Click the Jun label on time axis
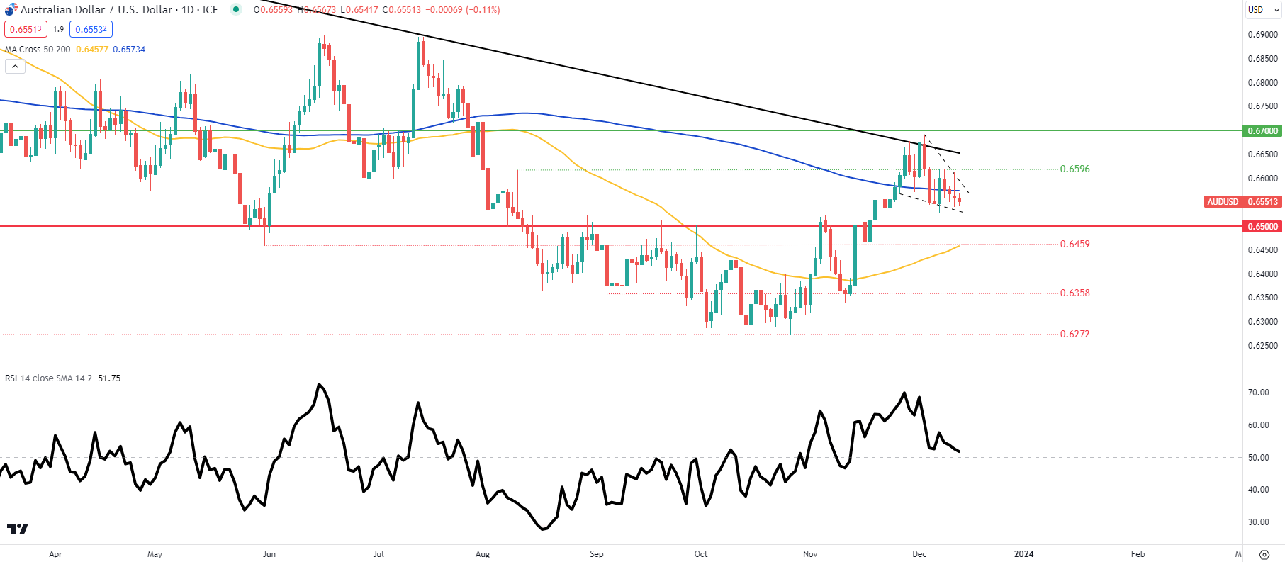The width and height of the screenshot is (1285, 562). [269, 554]
